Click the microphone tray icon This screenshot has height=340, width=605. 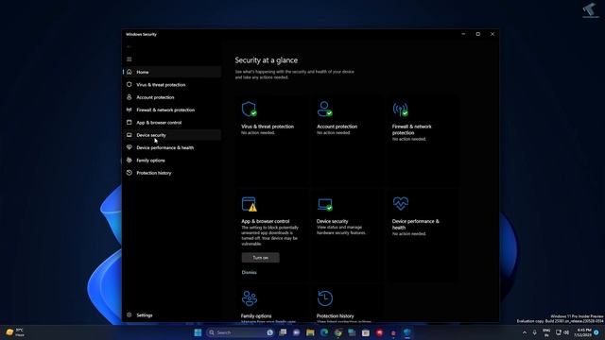pos(535,332)
